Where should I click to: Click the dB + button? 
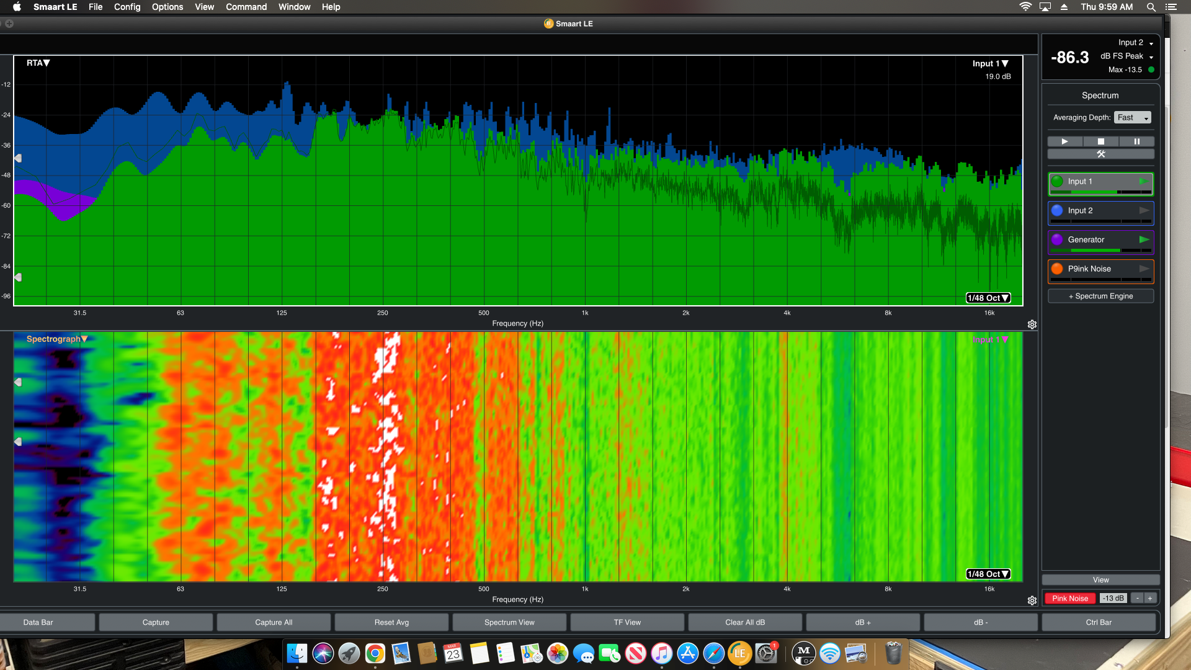pyautogui.click(x=863, y=622)
